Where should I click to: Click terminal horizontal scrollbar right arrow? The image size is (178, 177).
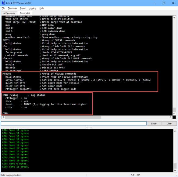(171, 117)
